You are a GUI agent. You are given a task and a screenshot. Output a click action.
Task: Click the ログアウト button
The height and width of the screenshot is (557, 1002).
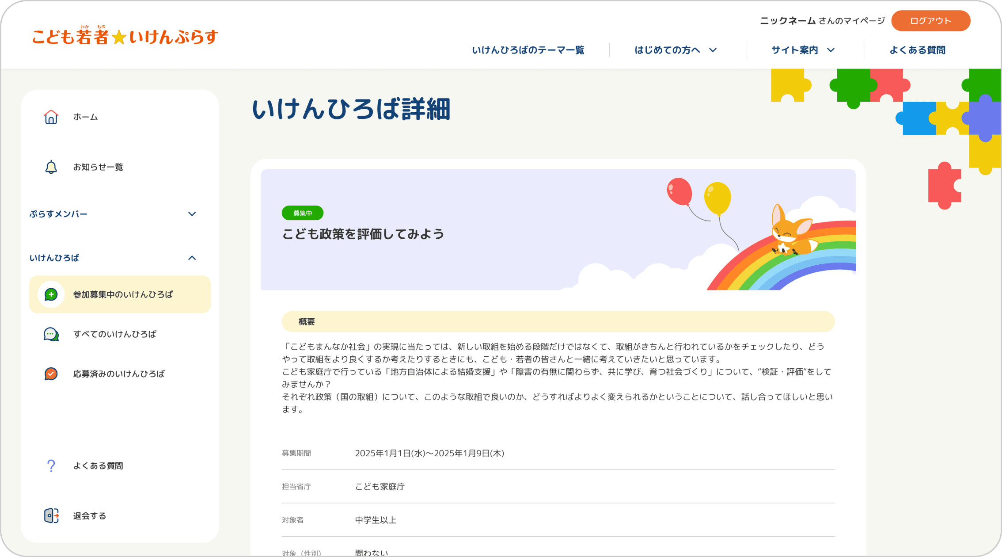[x=930, y=20]
